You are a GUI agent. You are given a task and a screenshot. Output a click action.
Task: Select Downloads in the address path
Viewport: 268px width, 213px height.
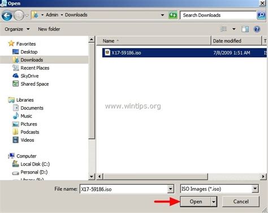click(76, 15)
